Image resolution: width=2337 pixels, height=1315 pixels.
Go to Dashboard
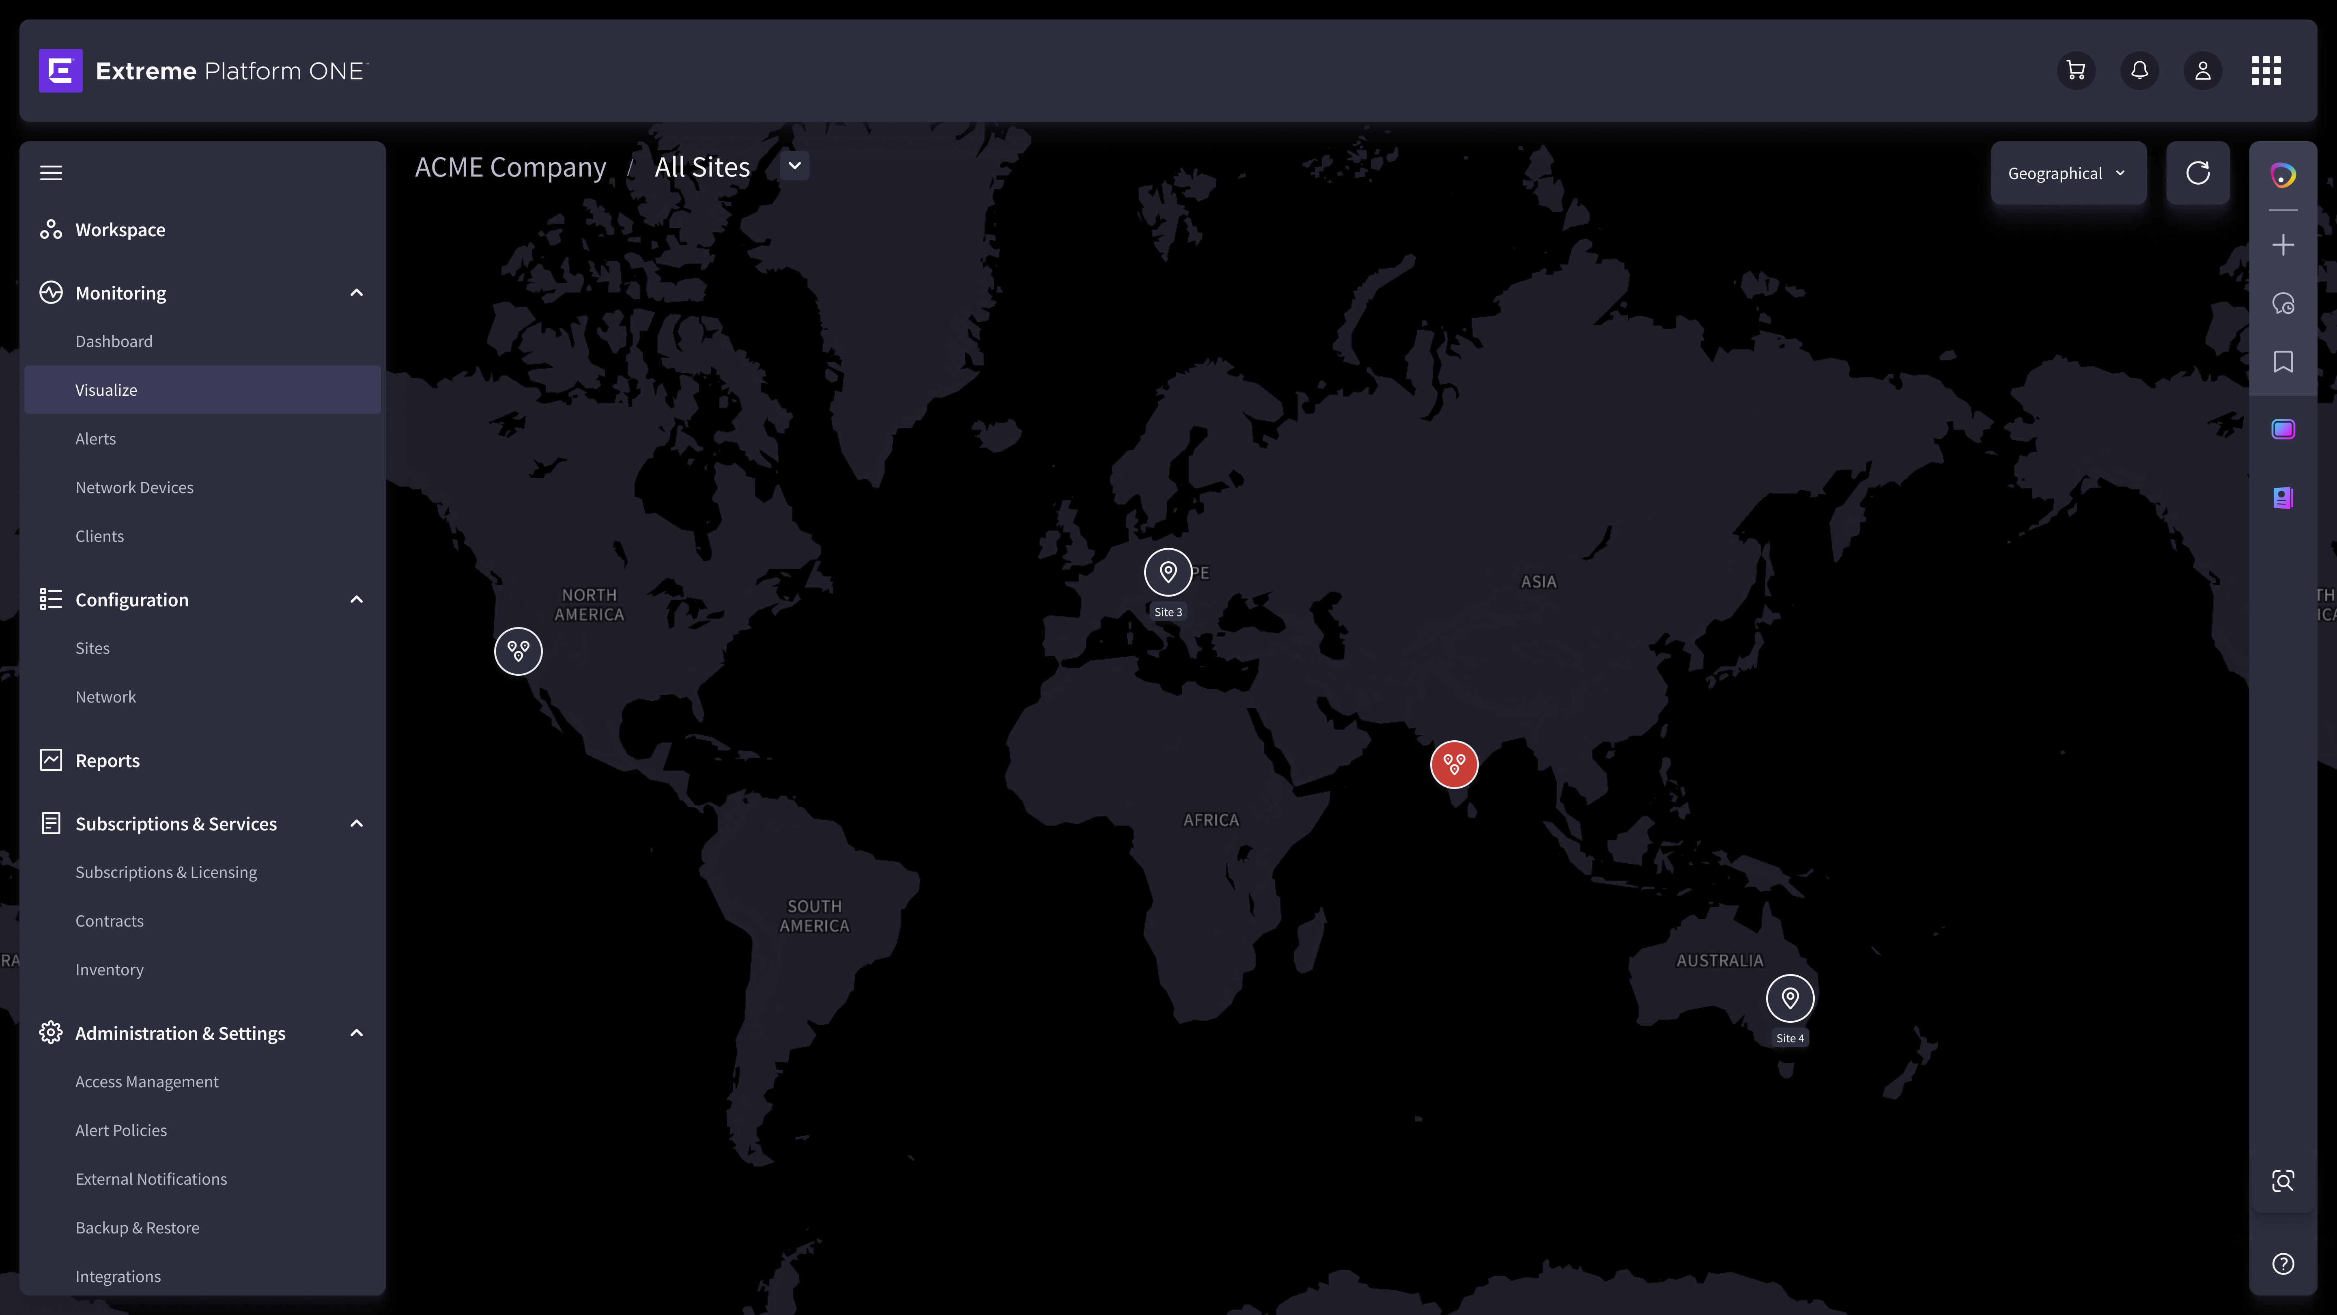pos(114,341)
